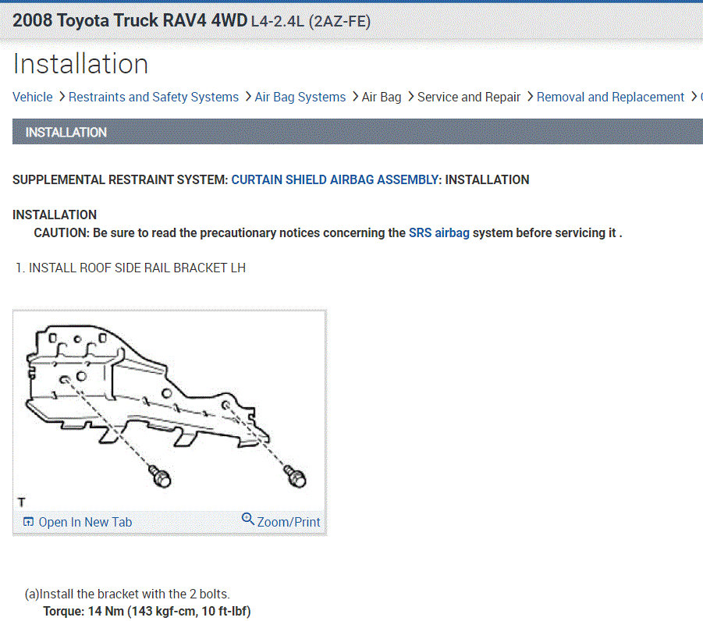Click the INSTALLATION section header bar

(x=357, y=132)
